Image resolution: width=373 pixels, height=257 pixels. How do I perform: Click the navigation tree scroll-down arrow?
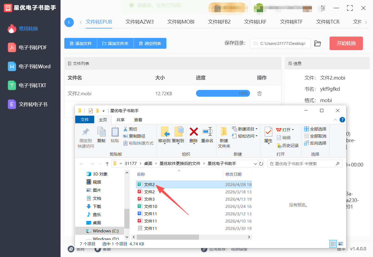[127, 237]
